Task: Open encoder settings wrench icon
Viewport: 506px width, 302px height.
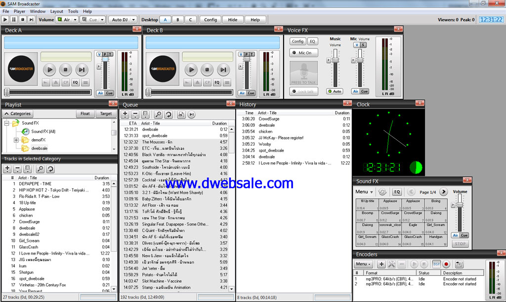Action: 391,264
